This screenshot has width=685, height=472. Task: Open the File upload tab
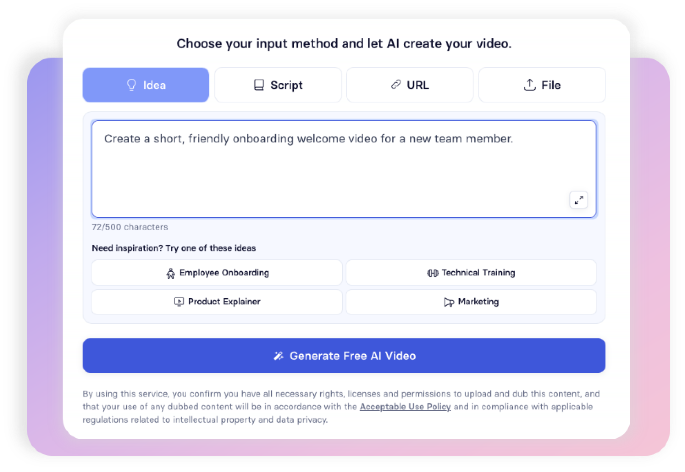(x=542, y=85)
